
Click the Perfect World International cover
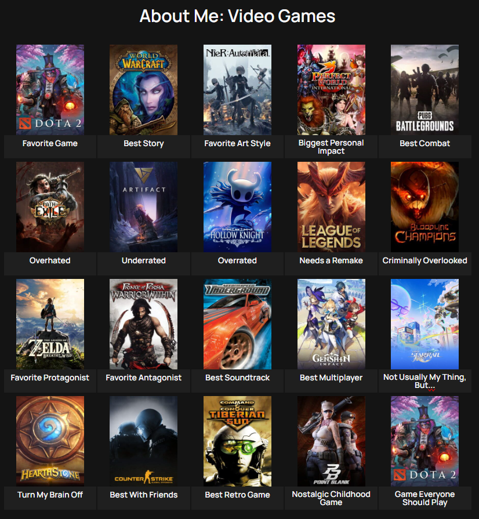pos(331,90)
